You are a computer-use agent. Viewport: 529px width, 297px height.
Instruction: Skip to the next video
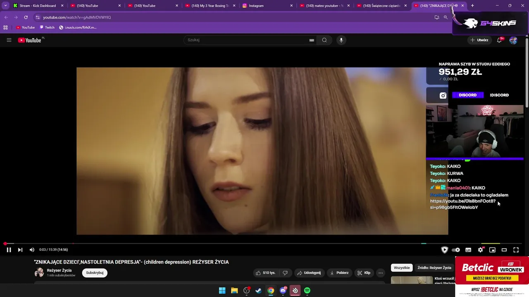tap(20, 250)
